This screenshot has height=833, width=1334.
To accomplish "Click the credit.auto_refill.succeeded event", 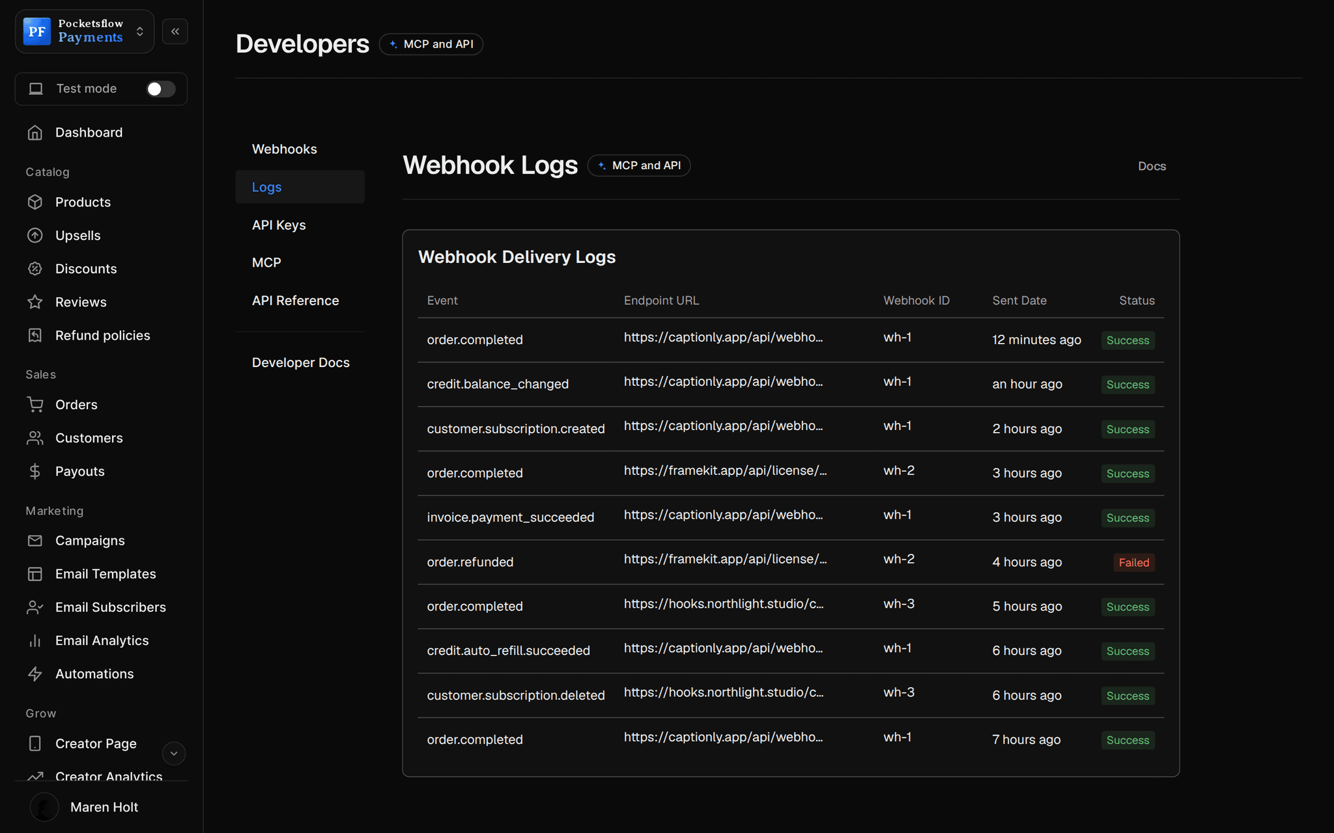I will click(509, 651).
